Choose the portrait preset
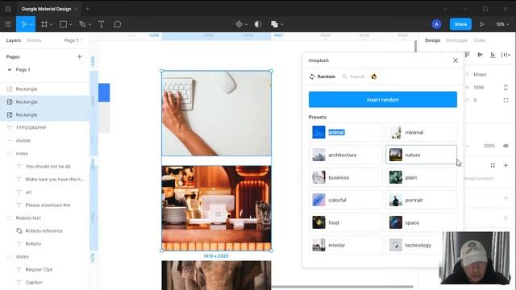The width and height of the screenshot is (516, 290). [x=421, y=200]
